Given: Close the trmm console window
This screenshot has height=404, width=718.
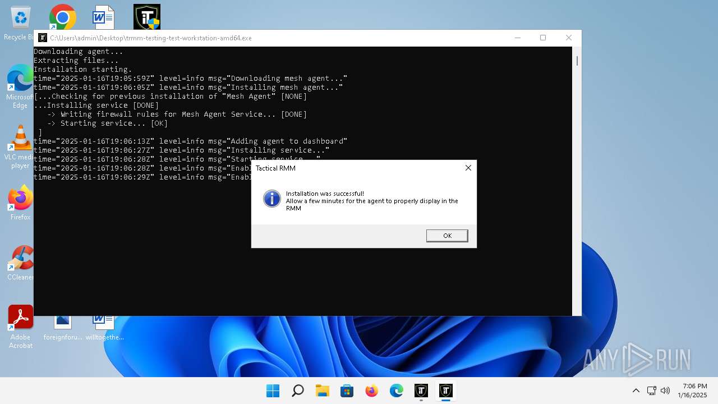Looking at the screenshot, I should click(x=568, y=38).
